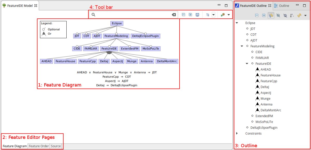Click the constraint 'DeltaJ ⇒ DeltaJEclipsePlugin'
This screenshot has height=150, width=311.
pyautogui.click(x=117, y=85)
